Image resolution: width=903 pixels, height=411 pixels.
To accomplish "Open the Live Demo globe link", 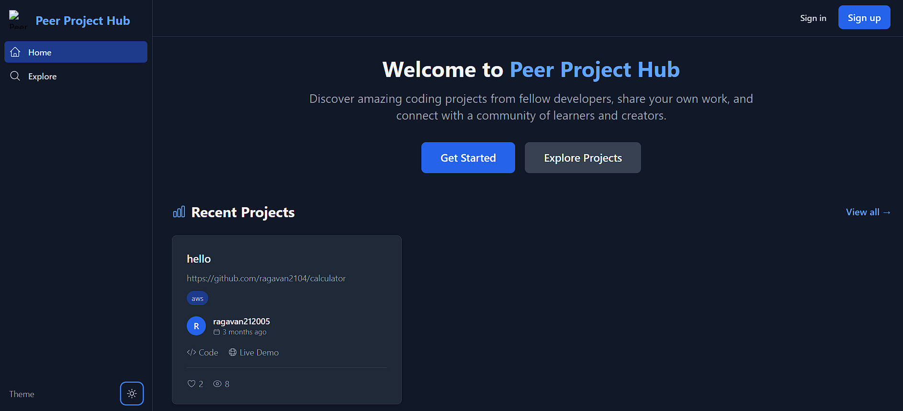I will point(254,353).
